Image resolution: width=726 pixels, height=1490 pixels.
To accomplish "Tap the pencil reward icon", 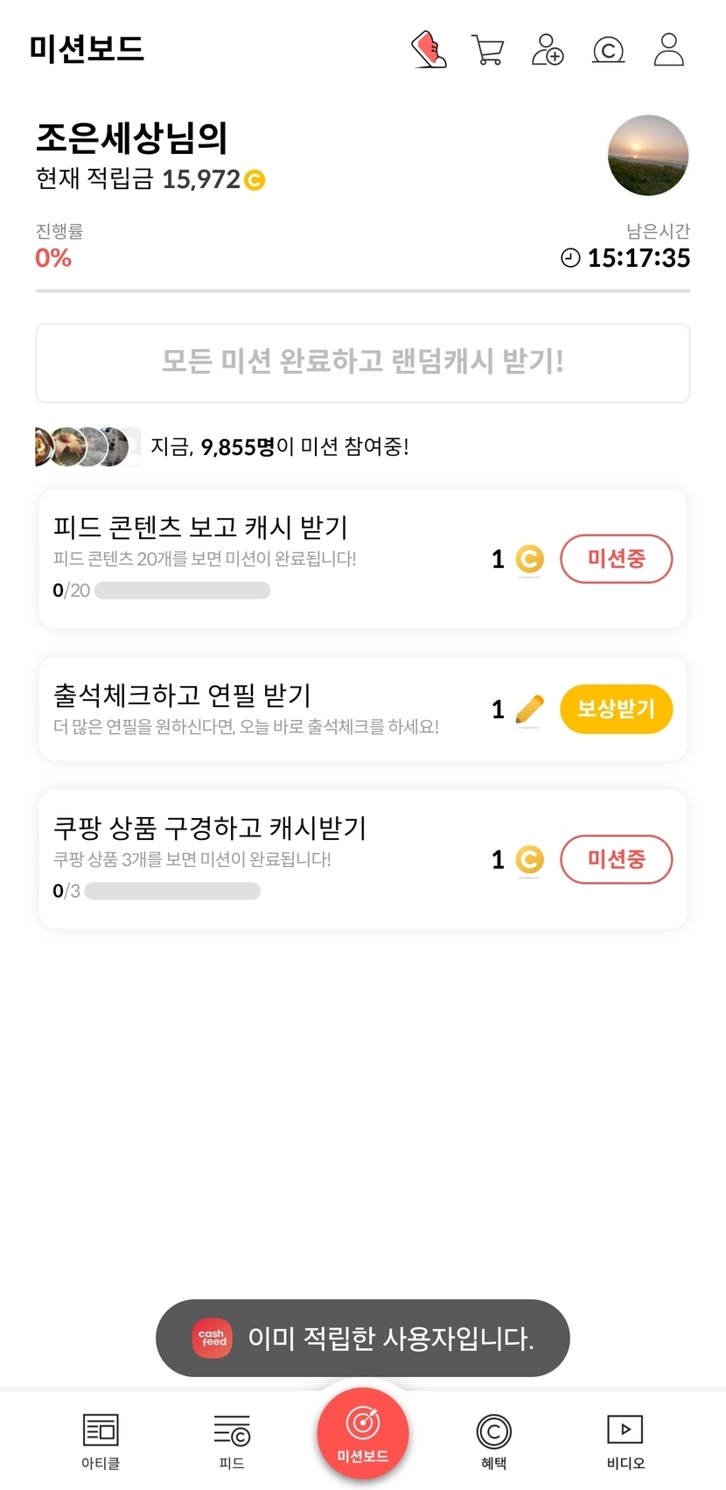I will [529, 710].
